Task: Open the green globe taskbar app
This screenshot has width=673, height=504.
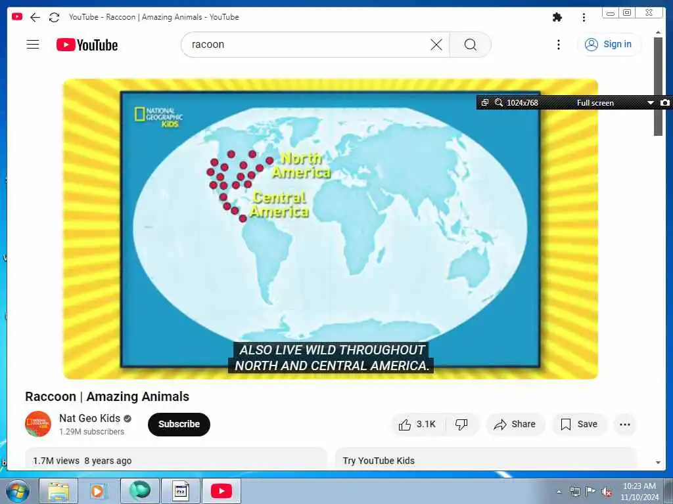Action: point(140,491)
